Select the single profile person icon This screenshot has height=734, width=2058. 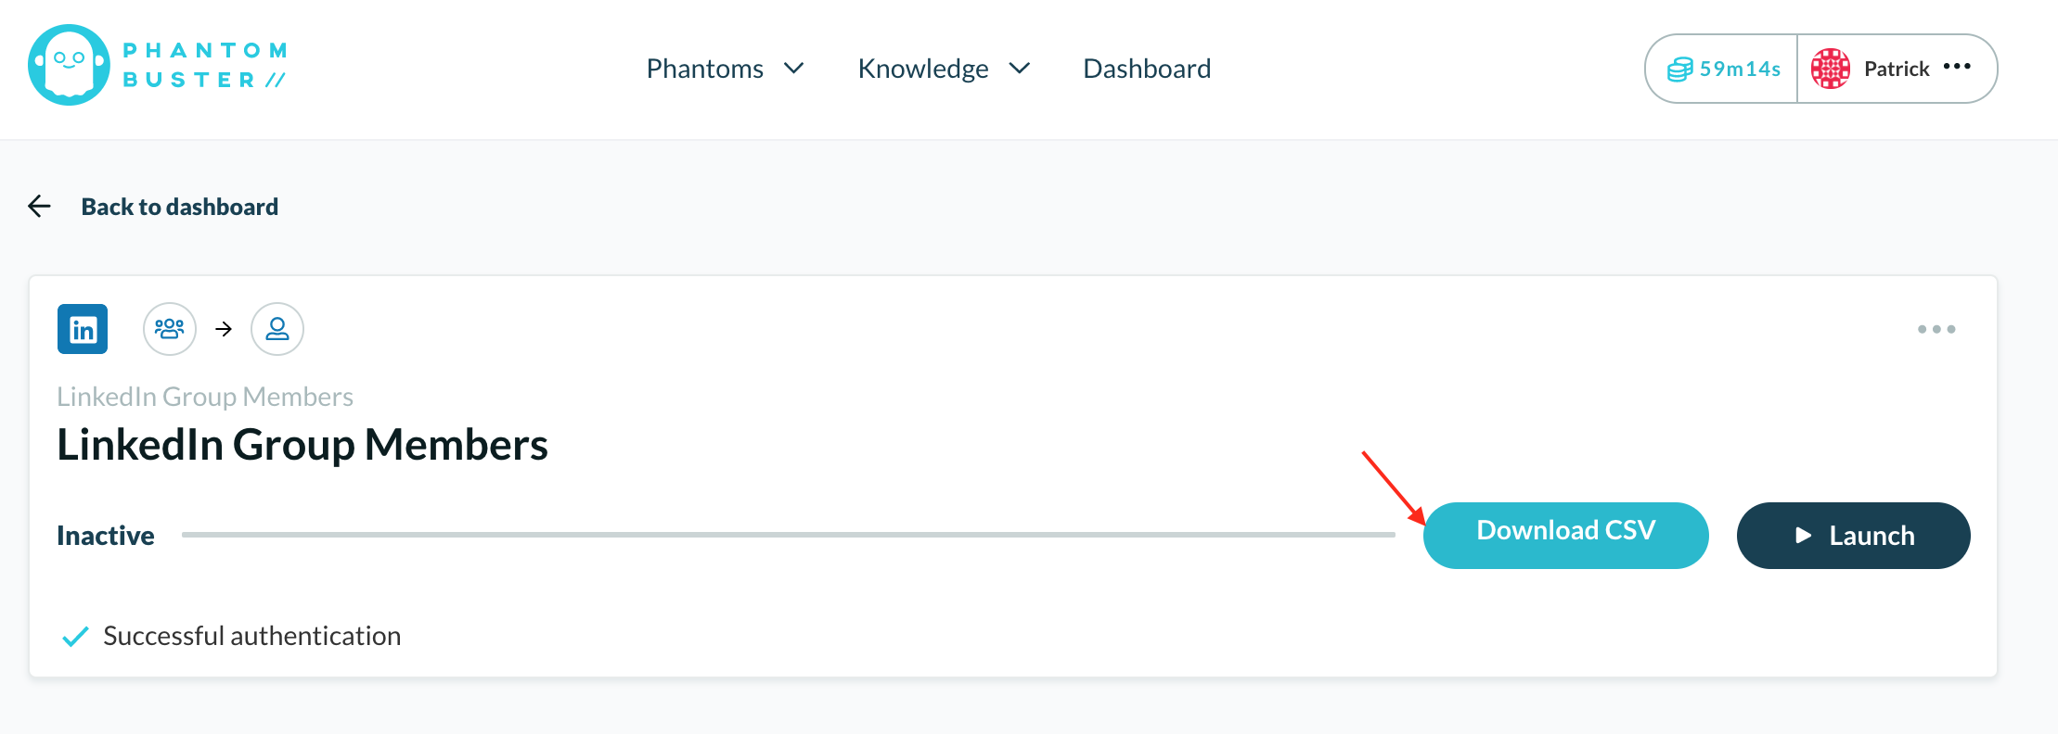point(277,329)
